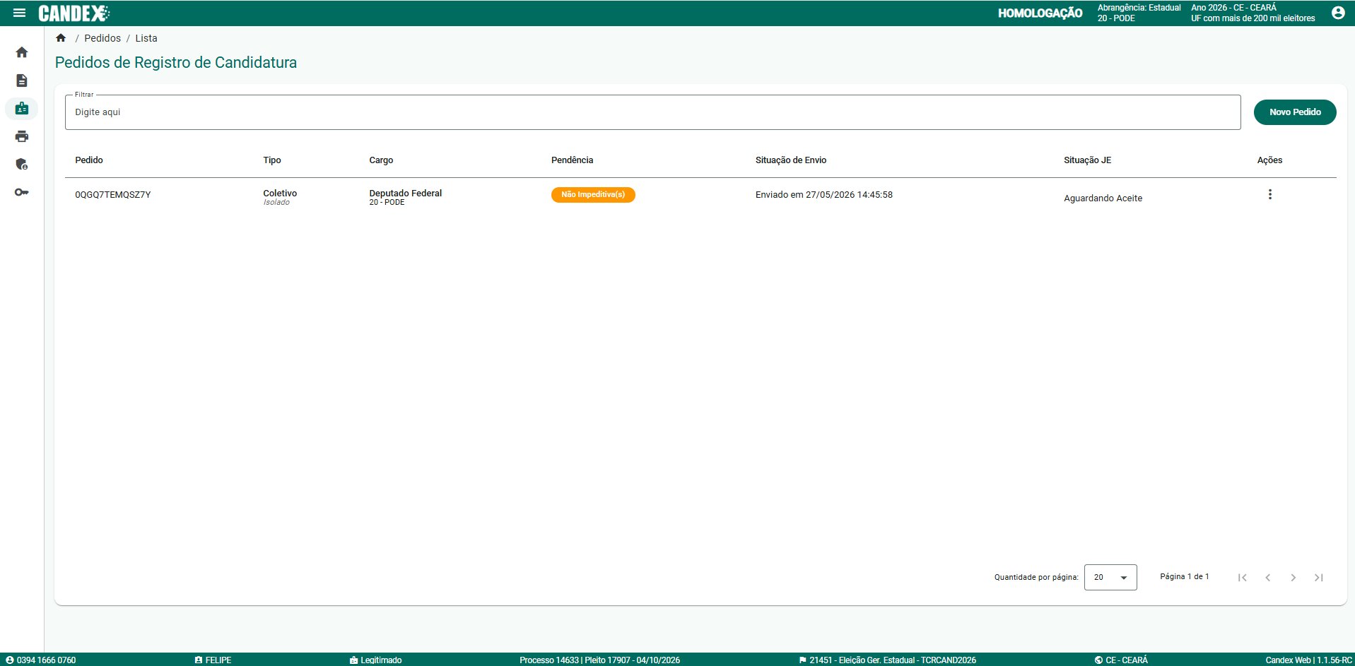This screenshot has width=1355, height=666.
Task: Go to the last page
Action: (x=1318, y=578)
